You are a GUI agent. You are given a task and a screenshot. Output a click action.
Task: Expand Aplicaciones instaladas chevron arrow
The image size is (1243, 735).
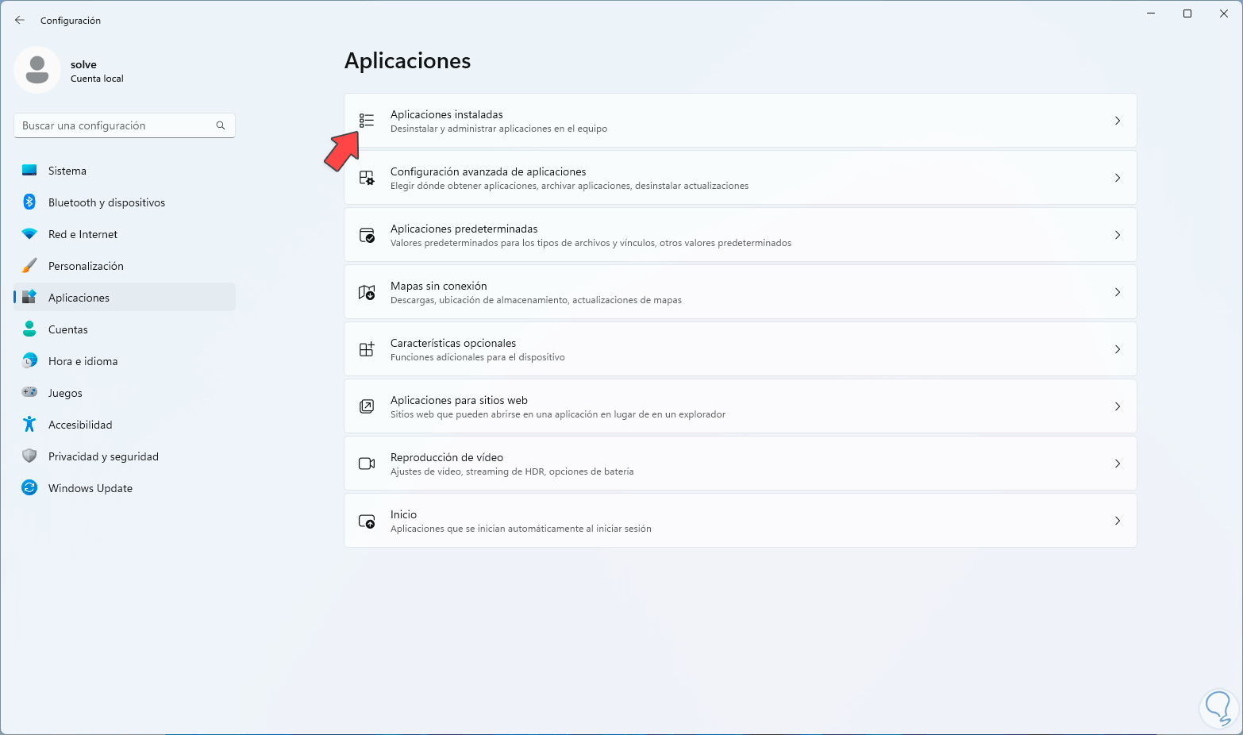(1117, 121)
